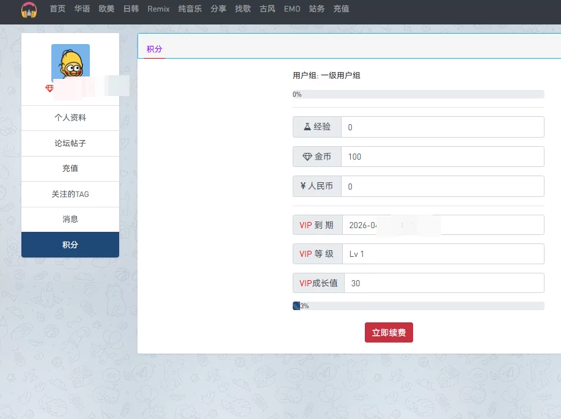561x419 pixels.
Task: Click the 经验 value field showing 0
Action: point(442,127)
